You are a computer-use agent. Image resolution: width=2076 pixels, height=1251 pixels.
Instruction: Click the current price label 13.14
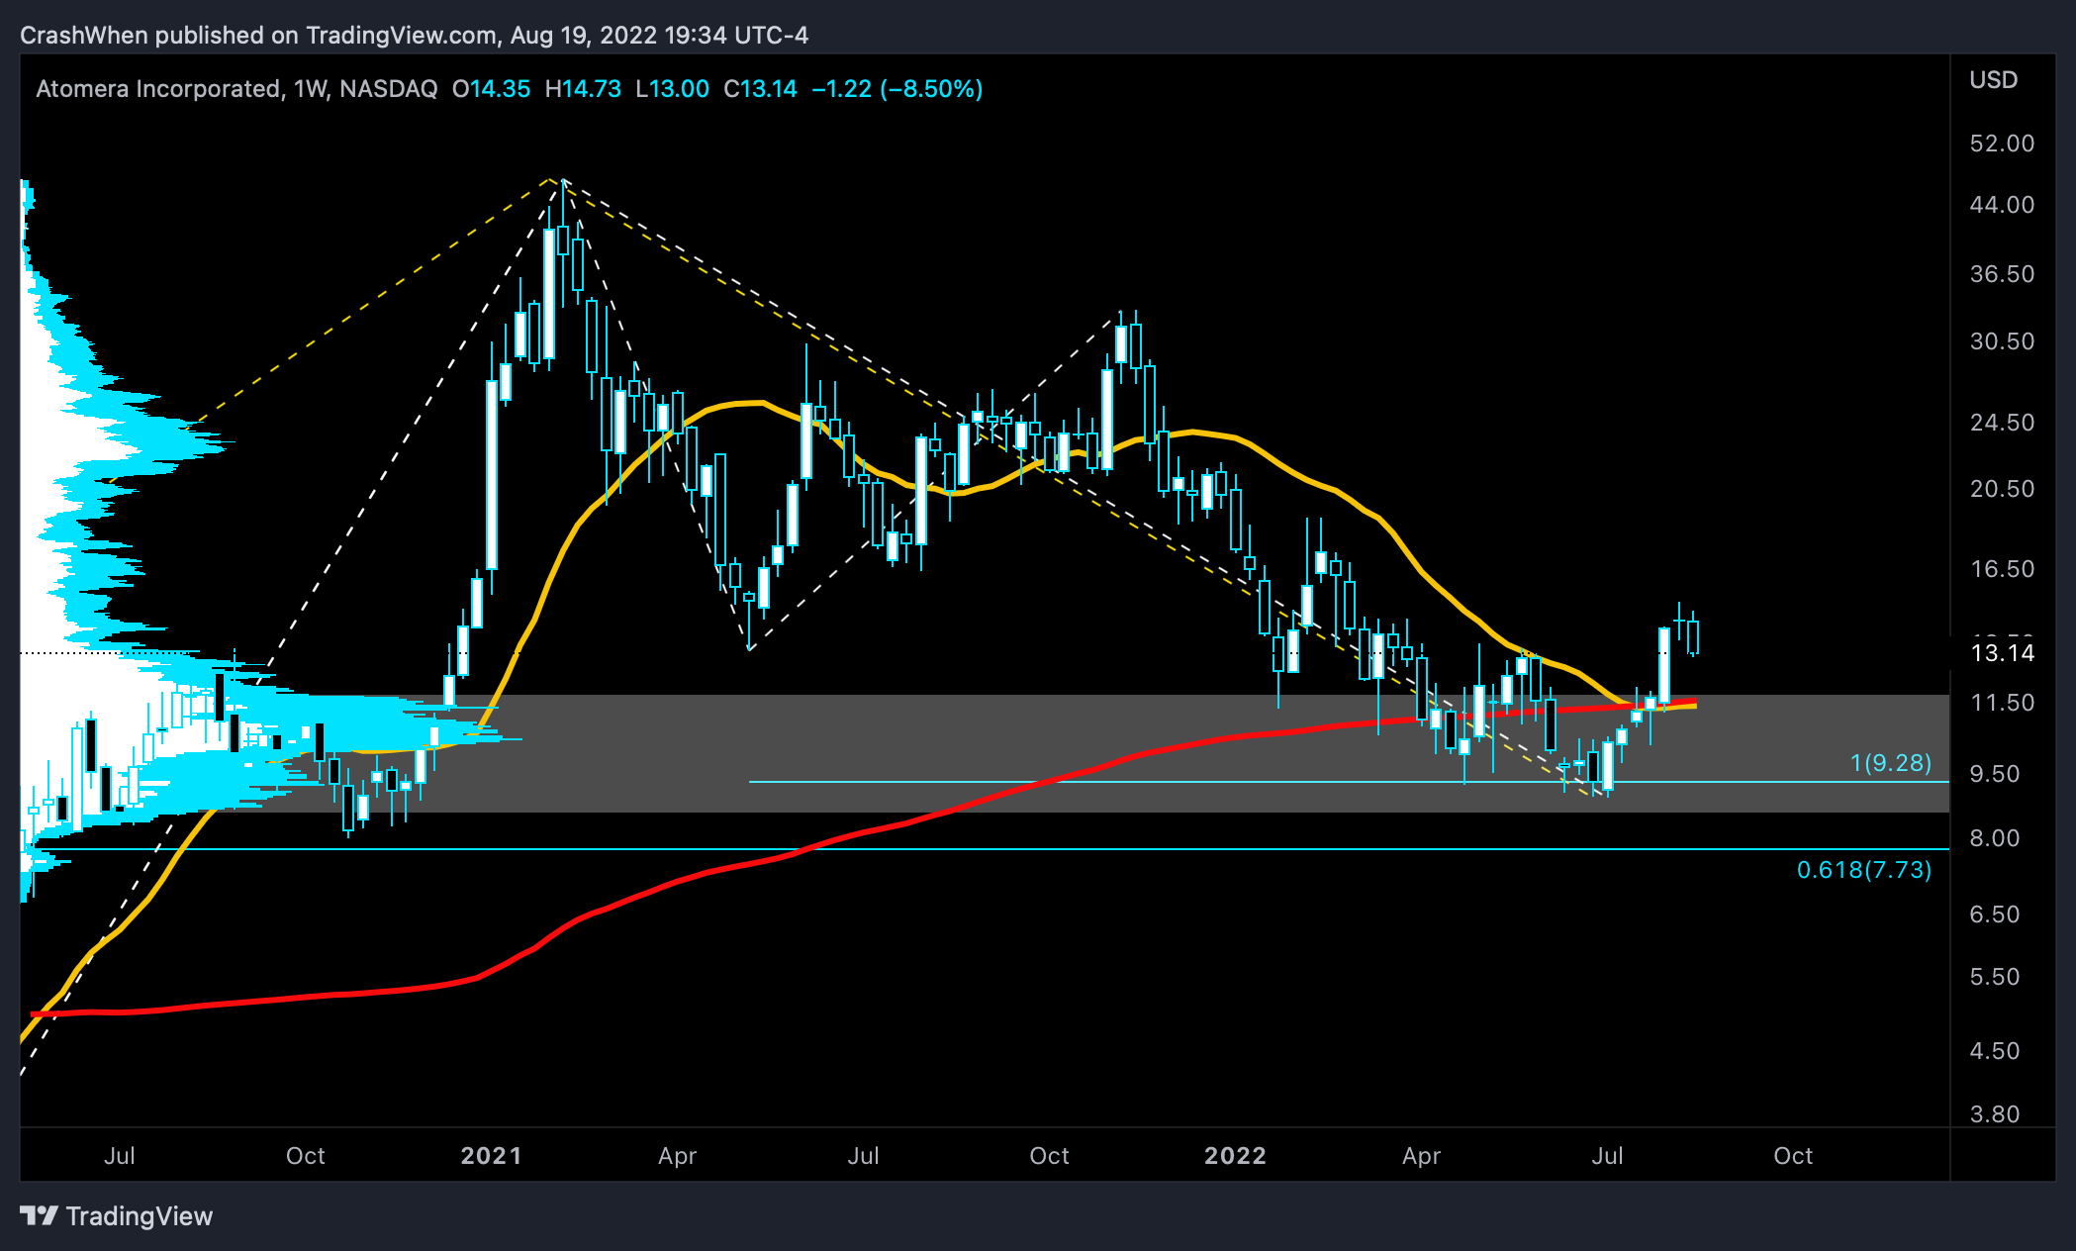[2002, 653]
